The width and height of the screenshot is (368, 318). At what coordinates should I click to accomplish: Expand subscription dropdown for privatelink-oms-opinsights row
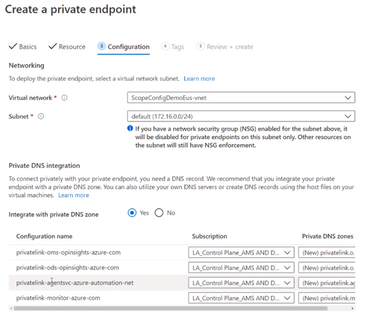[x=241, y=253]
